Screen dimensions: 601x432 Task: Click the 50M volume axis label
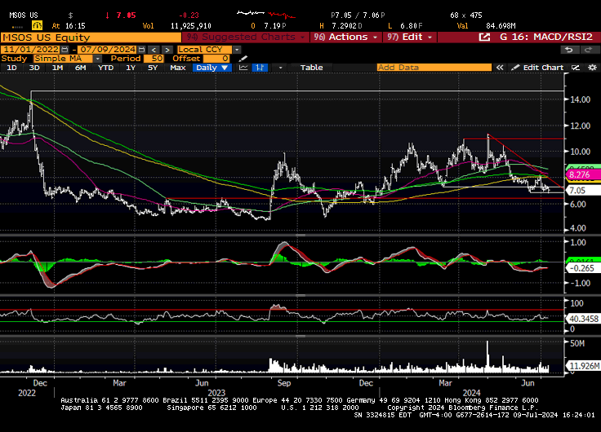577,343
